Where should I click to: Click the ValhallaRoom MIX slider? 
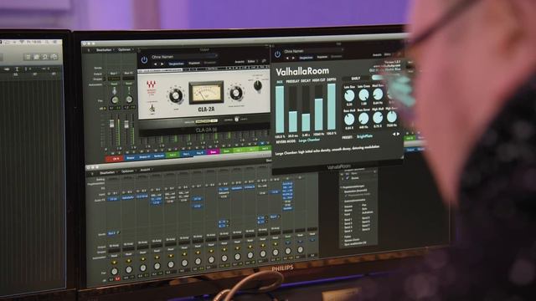tap(280, 110)
